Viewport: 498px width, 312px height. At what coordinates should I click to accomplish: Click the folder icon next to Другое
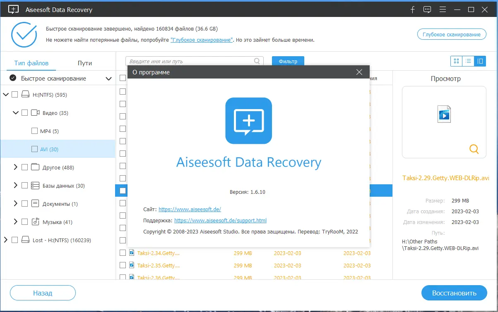click(x=35, y=167)
